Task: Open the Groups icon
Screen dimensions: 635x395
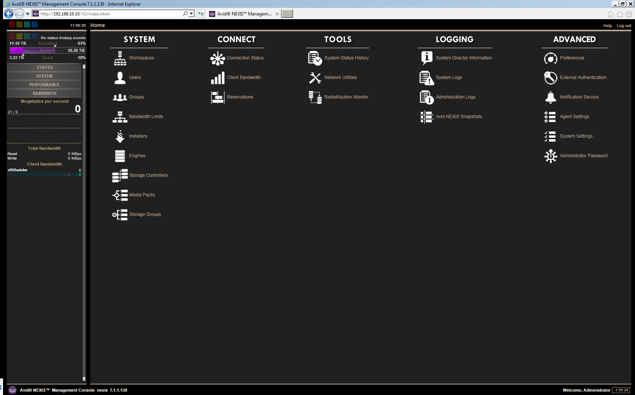Action: tap(120, 97)
